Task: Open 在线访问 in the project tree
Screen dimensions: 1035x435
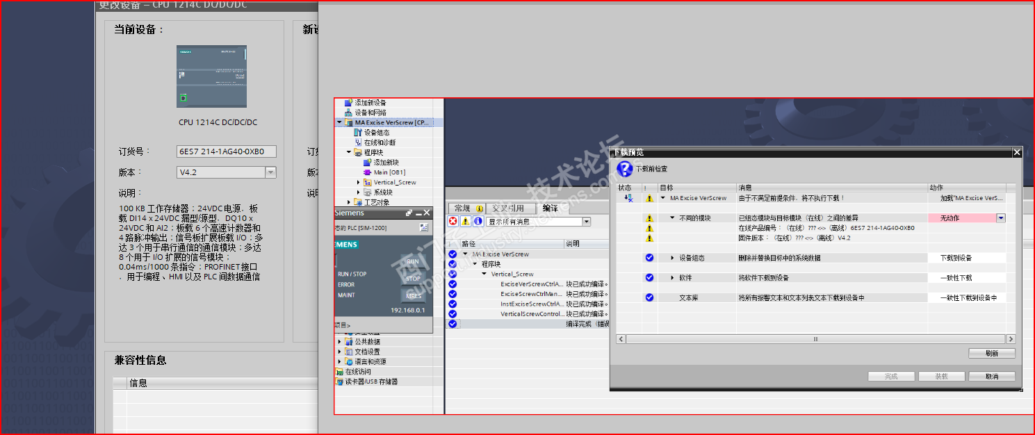Action: click(357, 372)
